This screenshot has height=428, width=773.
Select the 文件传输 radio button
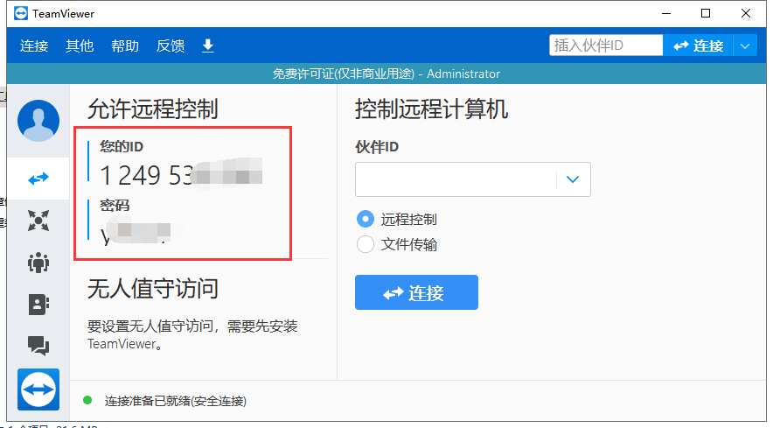366,244
